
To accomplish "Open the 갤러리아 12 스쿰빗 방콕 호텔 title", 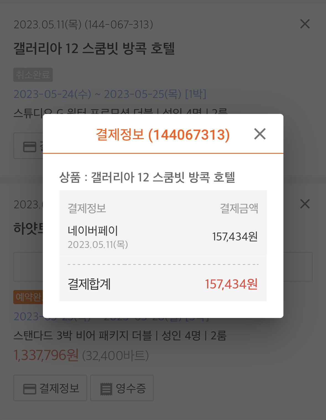I will tap(94, 49).
